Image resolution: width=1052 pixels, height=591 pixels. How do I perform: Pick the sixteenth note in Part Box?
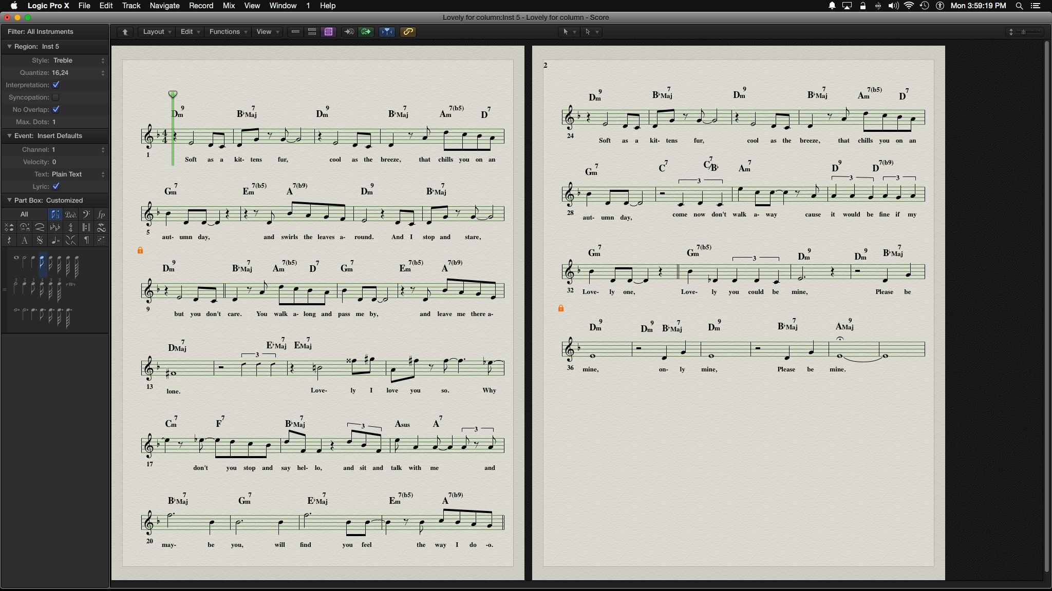[51, 264]
